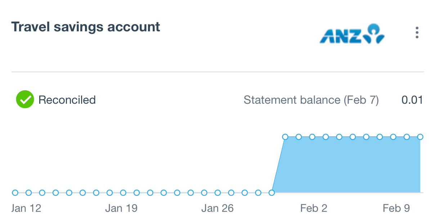Select the Jan 26 date axis label
This screenshot has height=219, width=435.
(x=217, y=208)
